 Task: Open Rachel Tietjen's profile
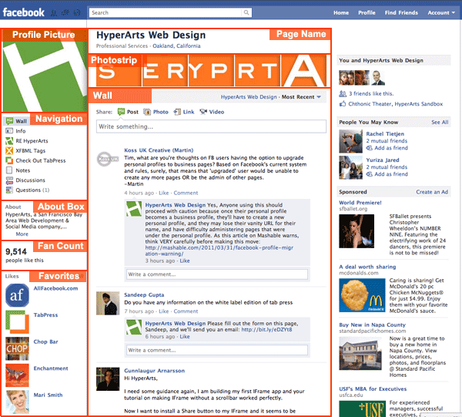point(385,134)
